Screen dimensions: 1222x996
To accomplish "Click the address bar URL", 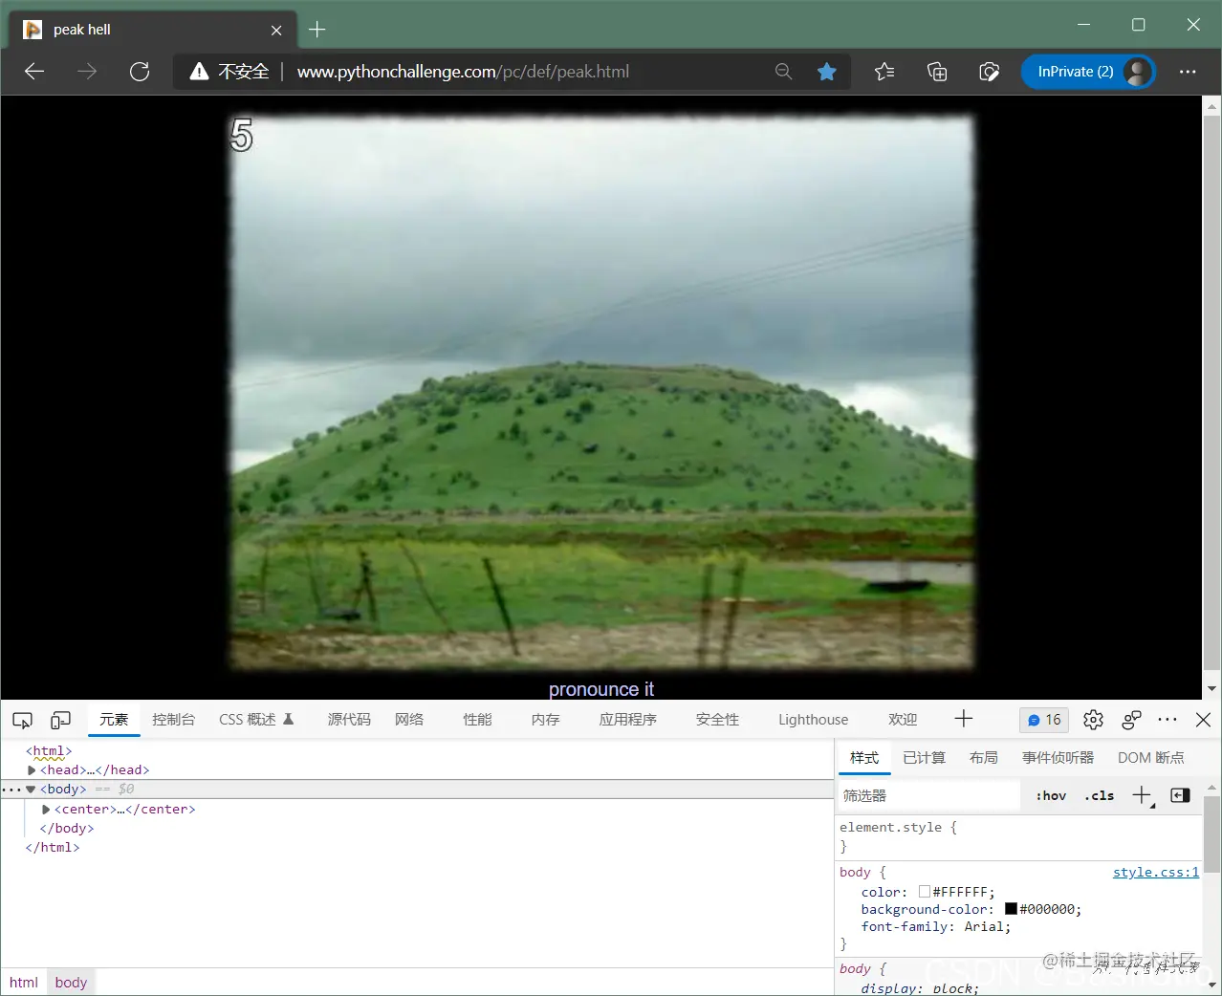I will pyautogui.click(x=463, y=72).
